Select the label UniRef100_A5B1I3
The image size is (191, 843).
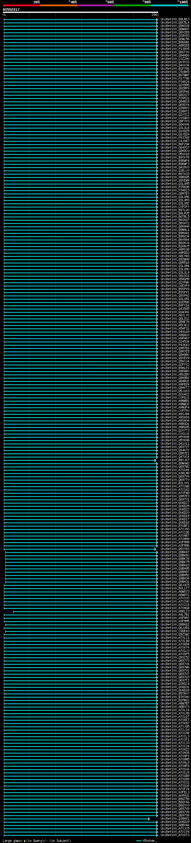coord(175,611)
